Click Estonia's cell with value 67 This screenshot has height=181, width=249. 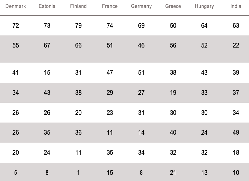point(47,45)
